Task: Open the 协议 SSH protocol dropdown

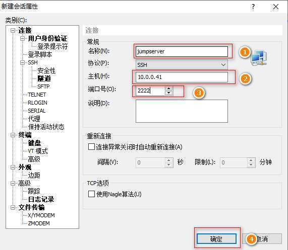Action: coord(182,65)
